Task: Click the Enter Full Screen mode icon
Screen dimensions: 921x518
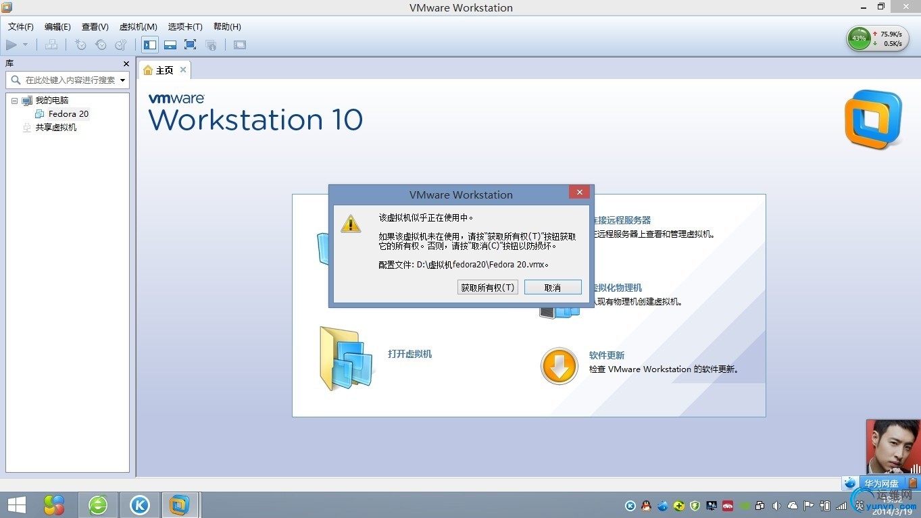Action: tap(190, 45)
